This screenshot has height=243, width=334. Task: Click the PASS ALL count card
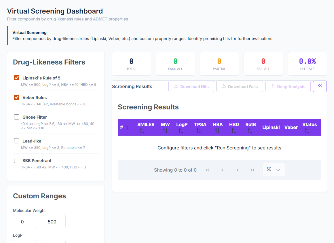(x=176, y=64)
